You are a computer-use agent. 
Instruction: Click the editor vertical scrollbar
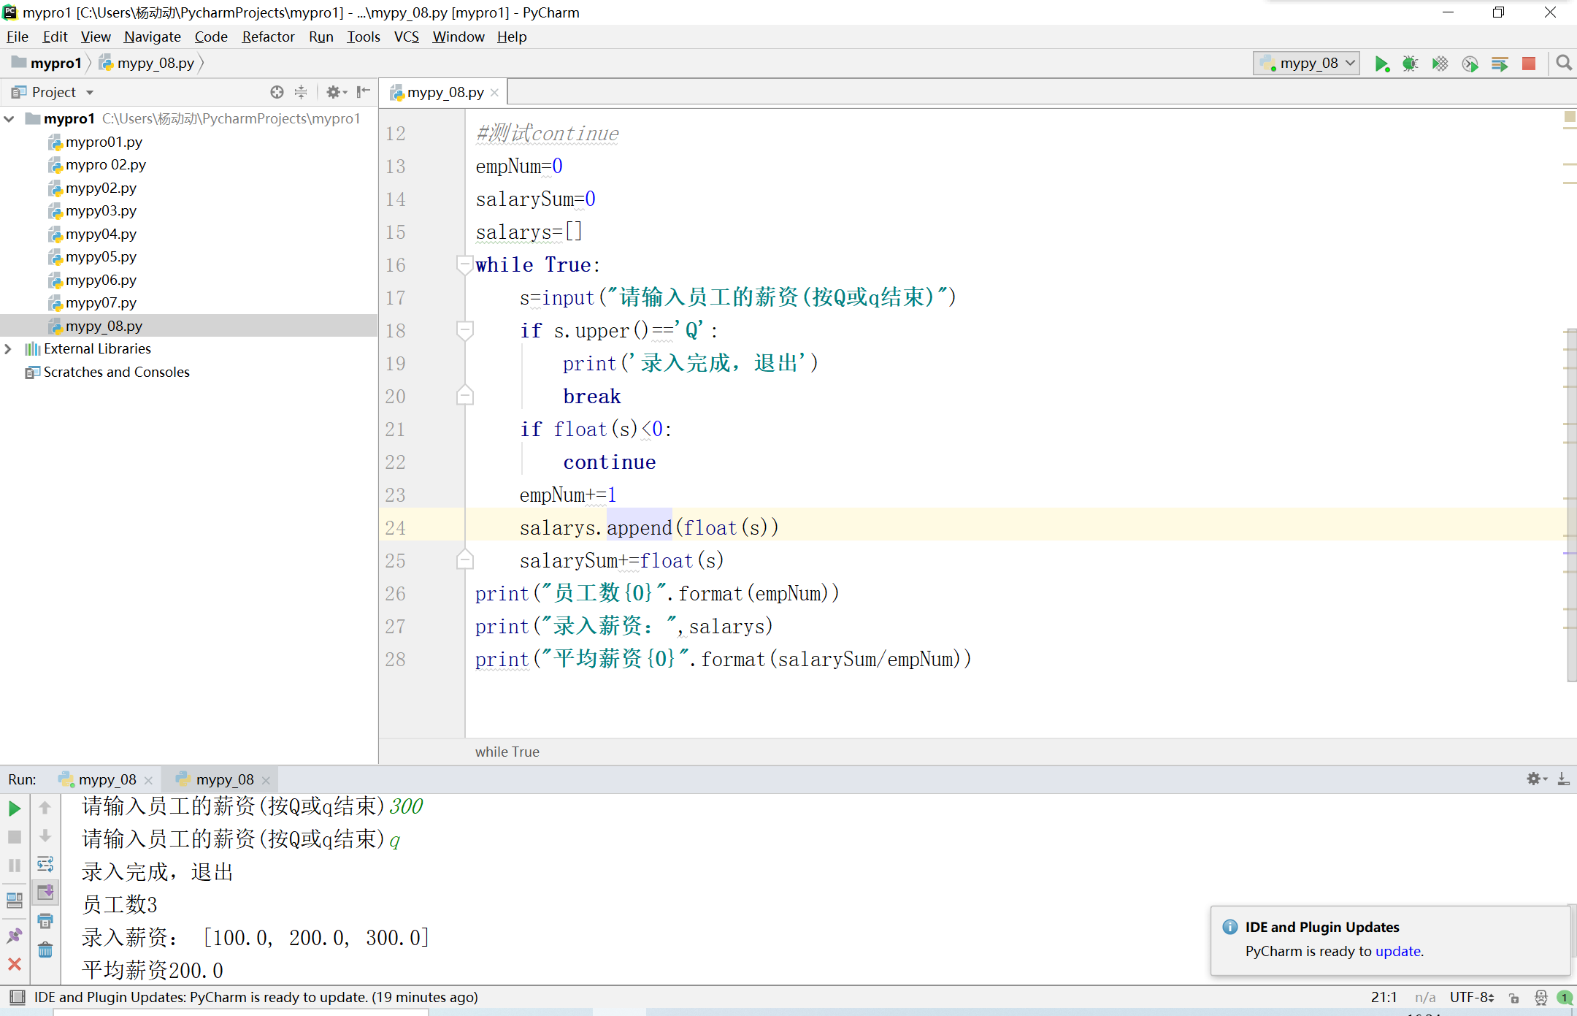click(x=1570, y=504)
